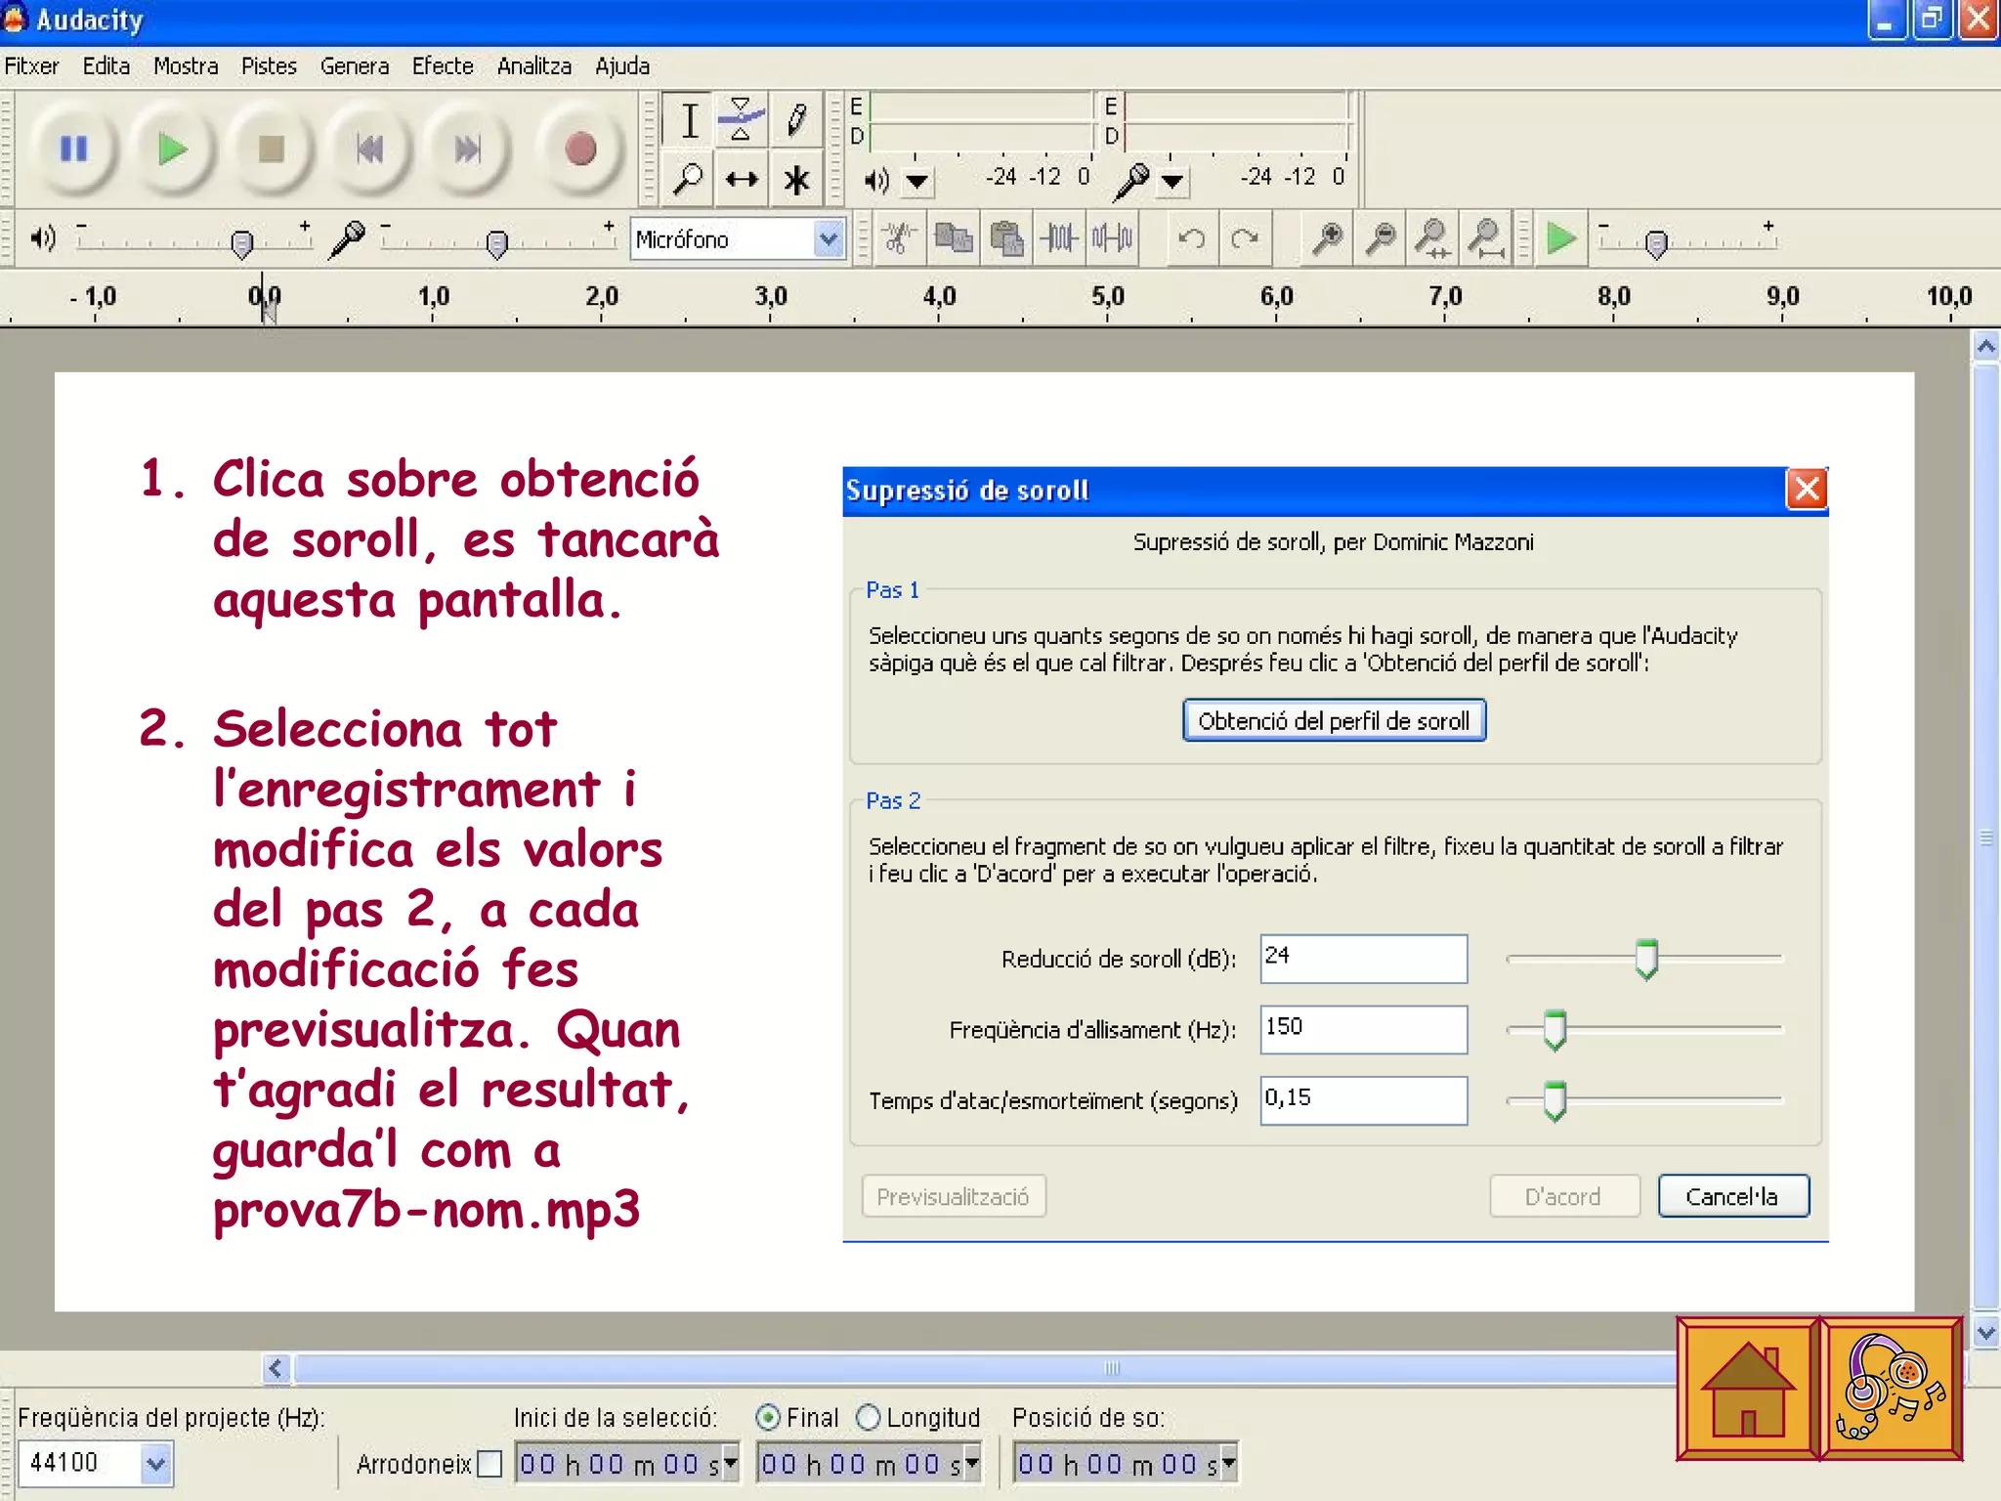Click the green Play transport button

click(x=173, y=150)
